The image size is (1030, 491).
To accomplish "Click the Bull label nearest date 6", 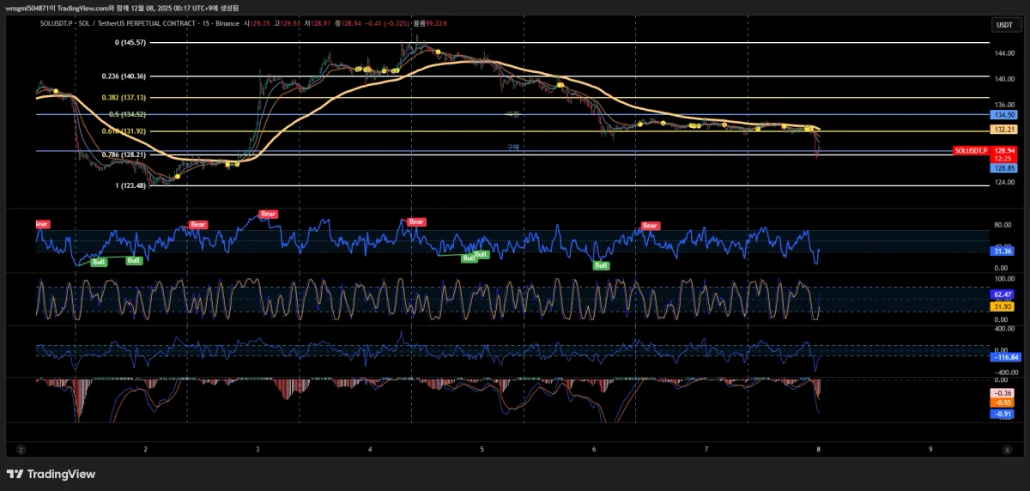I will point(603,265).
